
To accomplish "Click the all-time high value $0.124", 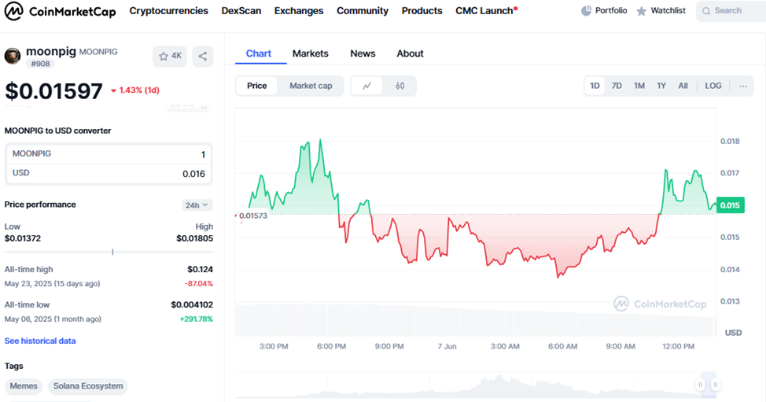I will coord(201,270).
